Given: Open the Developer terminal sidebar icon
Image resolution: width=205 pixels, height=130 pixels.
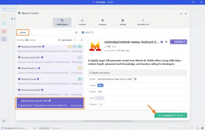Looking at the screenshot, I should (4, 24).
